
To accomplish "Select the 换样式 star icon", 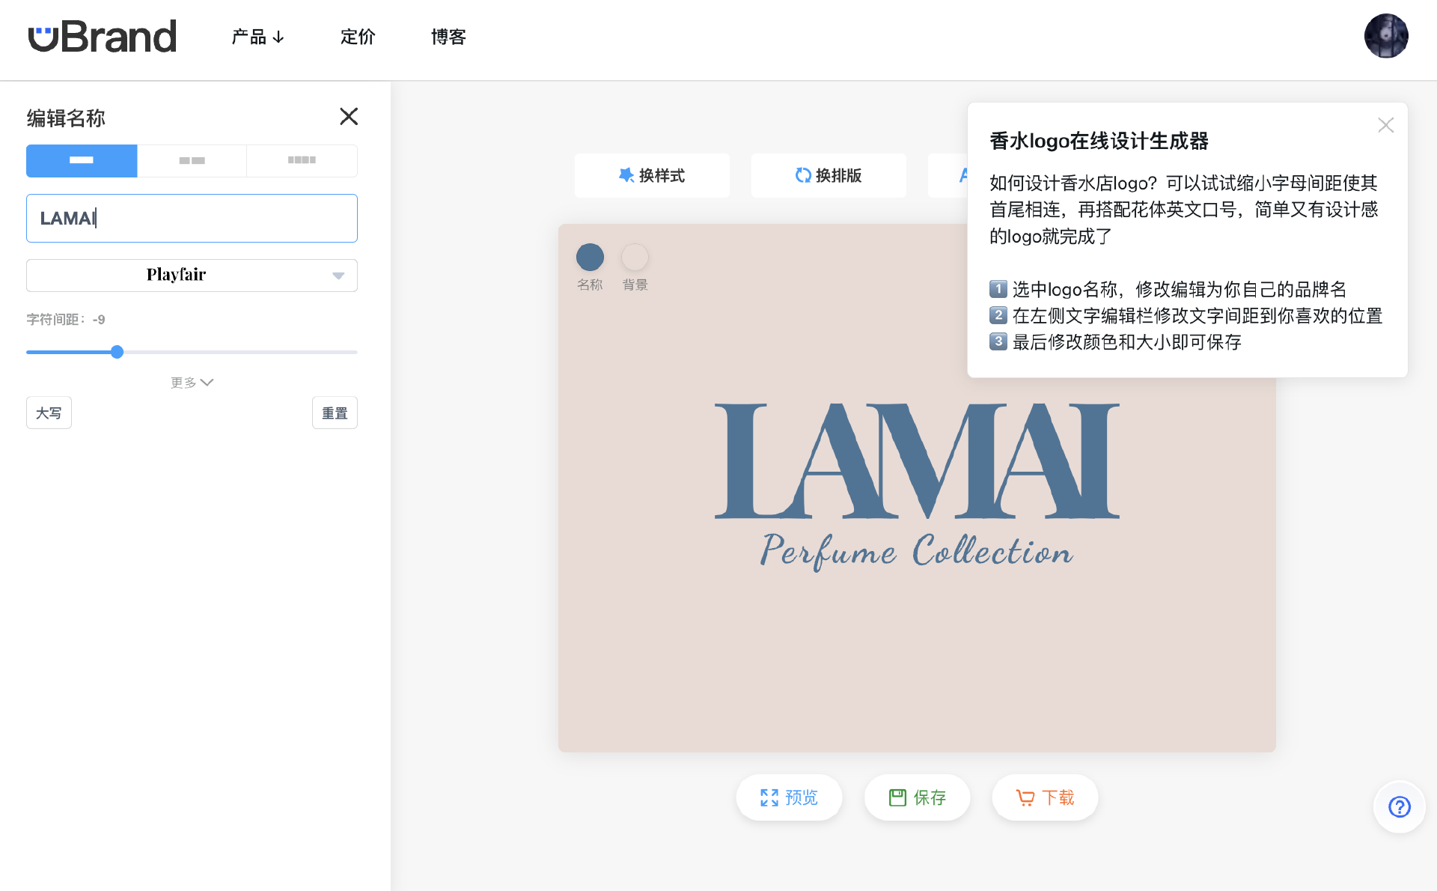I will [626, 175].
